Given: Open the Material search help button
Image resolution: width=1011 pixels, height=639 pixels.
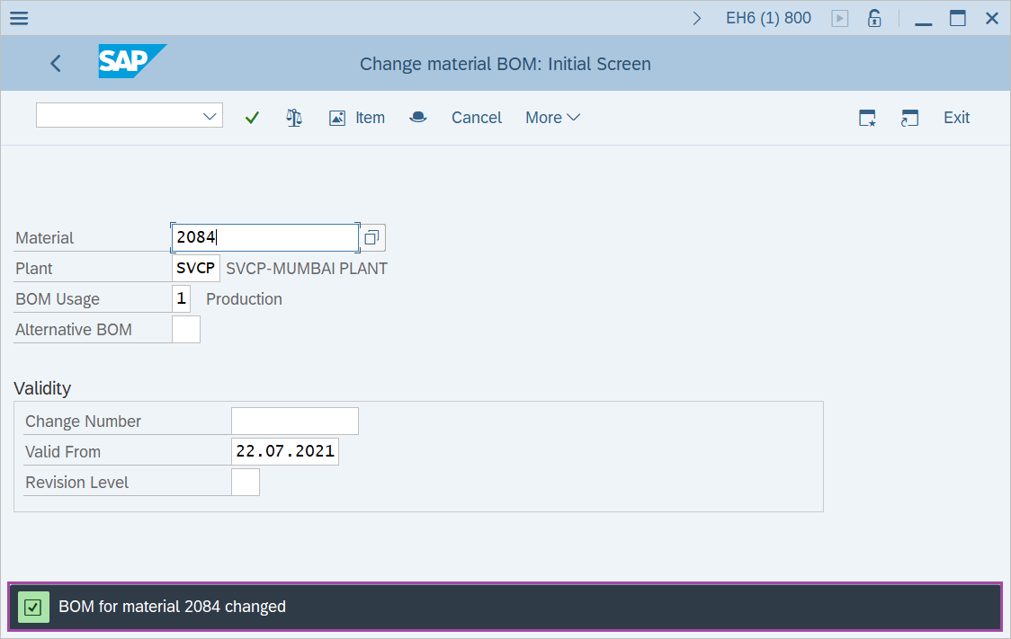Looking at the screenshot, I should tap(372, 237).
